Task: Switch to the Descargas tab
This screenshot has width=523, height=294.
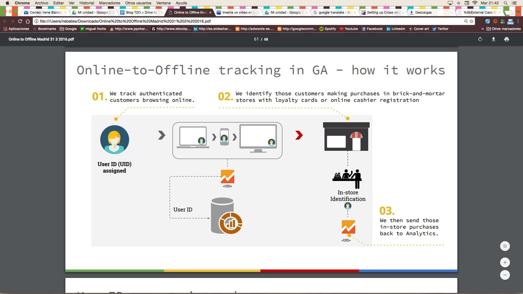Action: (423, 13)
